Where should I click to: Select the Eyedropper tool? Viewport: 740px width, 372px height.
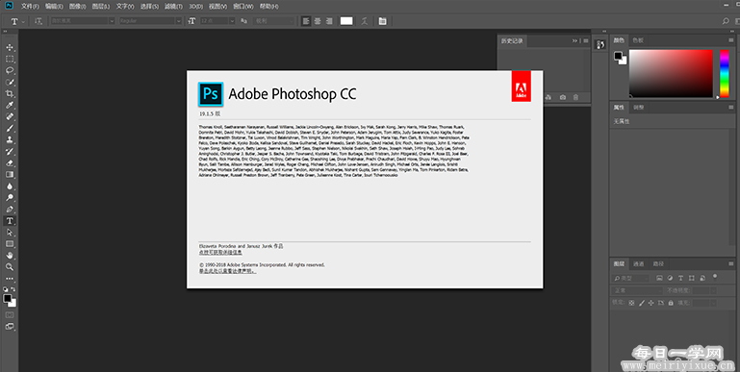pyautogui.click(x=10, y=105)
